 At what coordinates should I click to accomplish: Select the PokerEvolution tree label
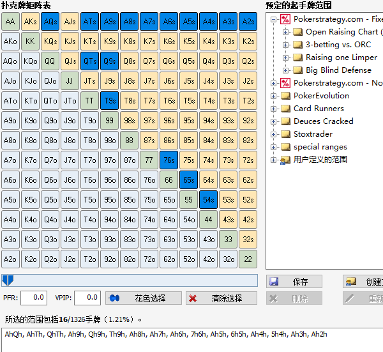pyautogui.click(x=321, y=96)
